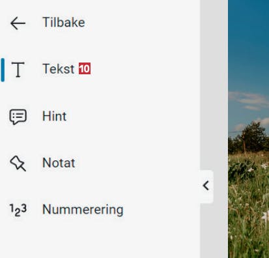The height and width of the screenshot is (258, 269).
Task: Select the Text tool T icon
Action: click(18, 70)
